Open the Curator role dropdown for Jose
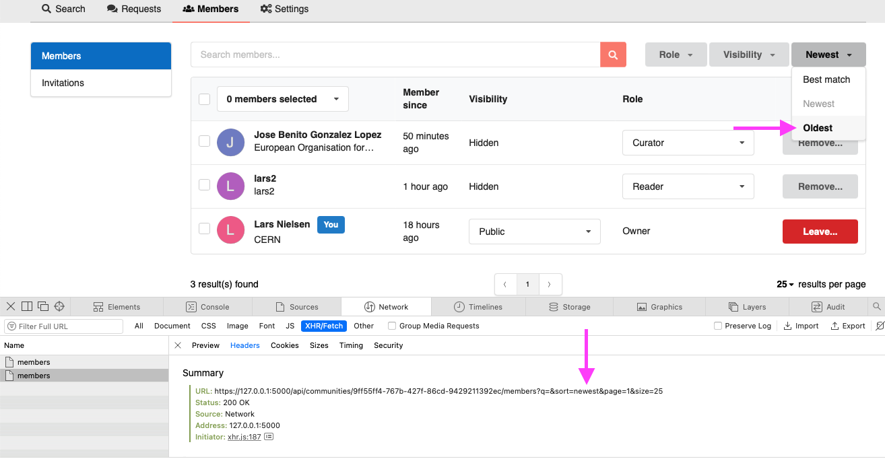 [x=688, y=143]
